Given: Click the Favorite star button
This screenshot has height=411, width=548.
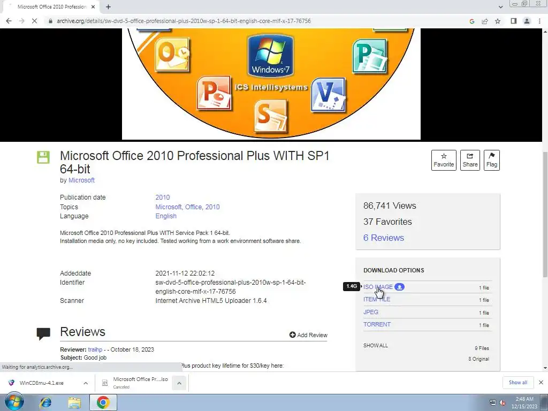Looking at the screenshot, I should point(444,160).
